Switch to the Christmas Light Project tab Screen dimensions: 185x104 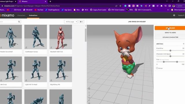(x=8, y=1)
